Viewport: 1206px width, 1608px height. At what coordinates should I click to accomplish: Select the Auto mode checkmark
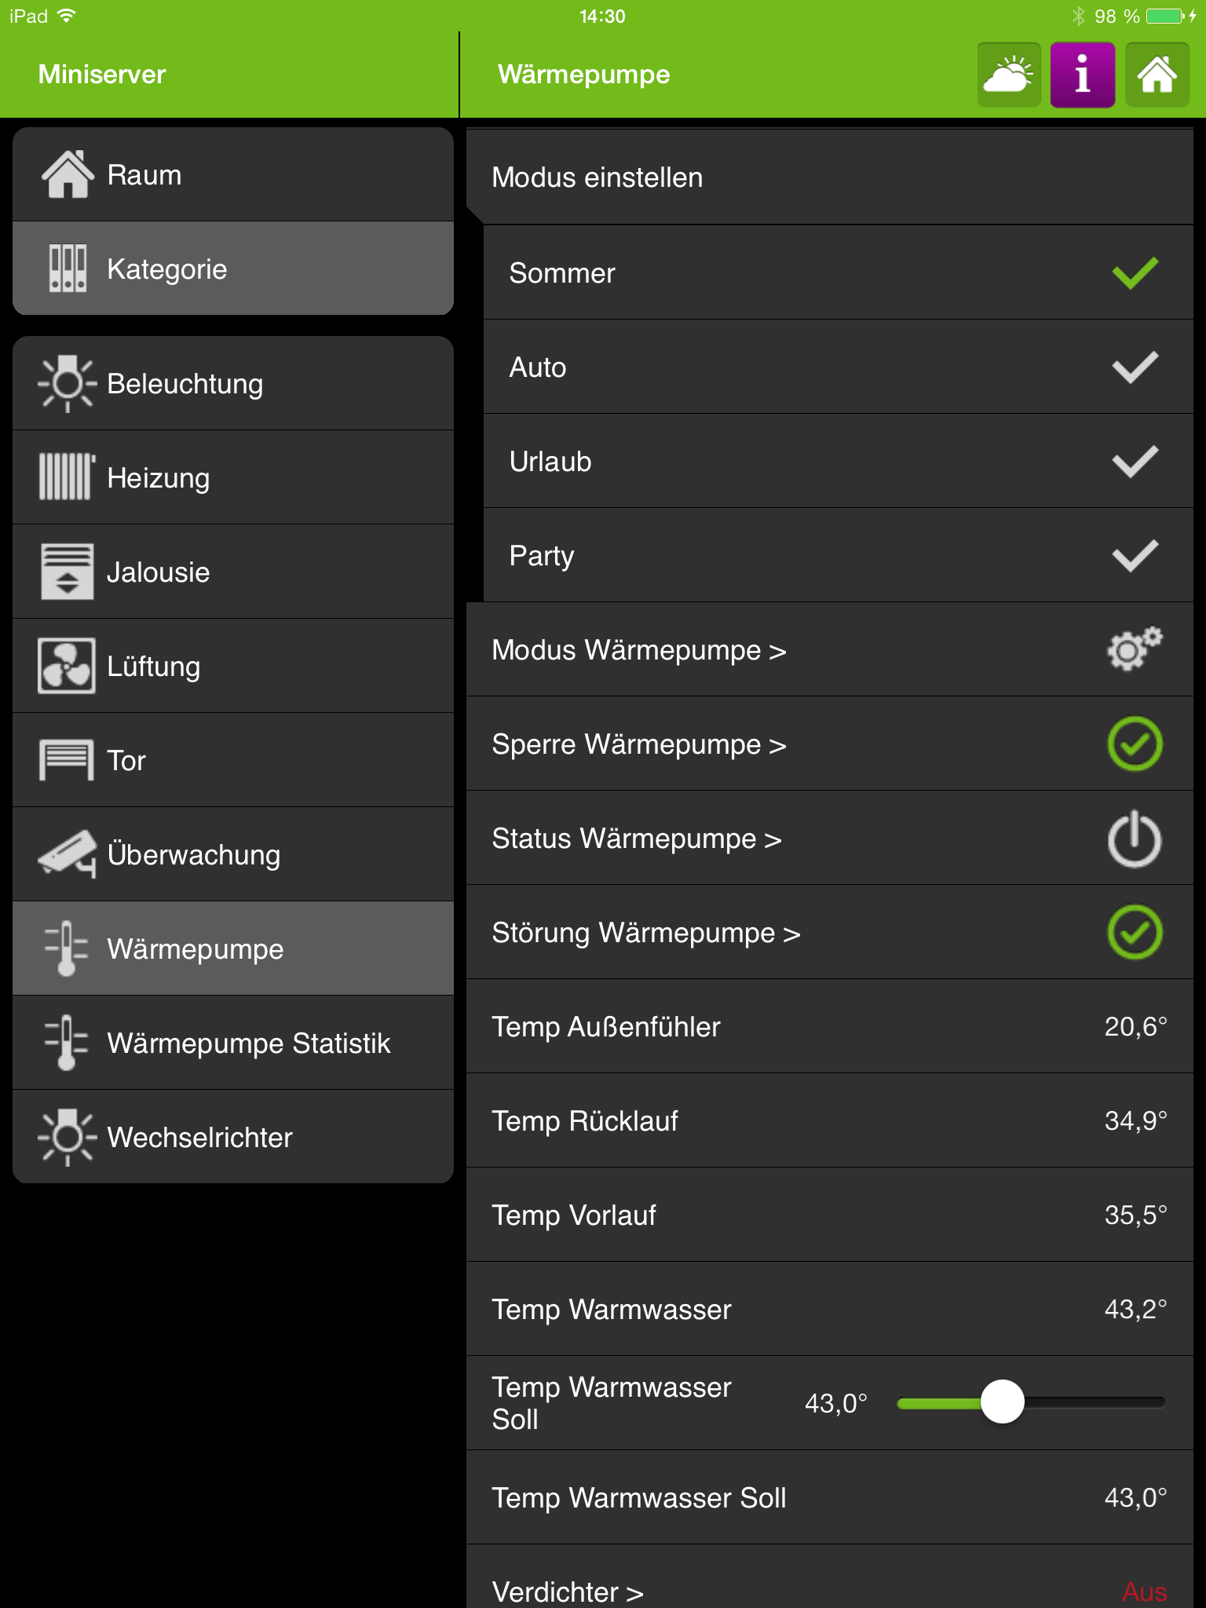coord(1135,367)
